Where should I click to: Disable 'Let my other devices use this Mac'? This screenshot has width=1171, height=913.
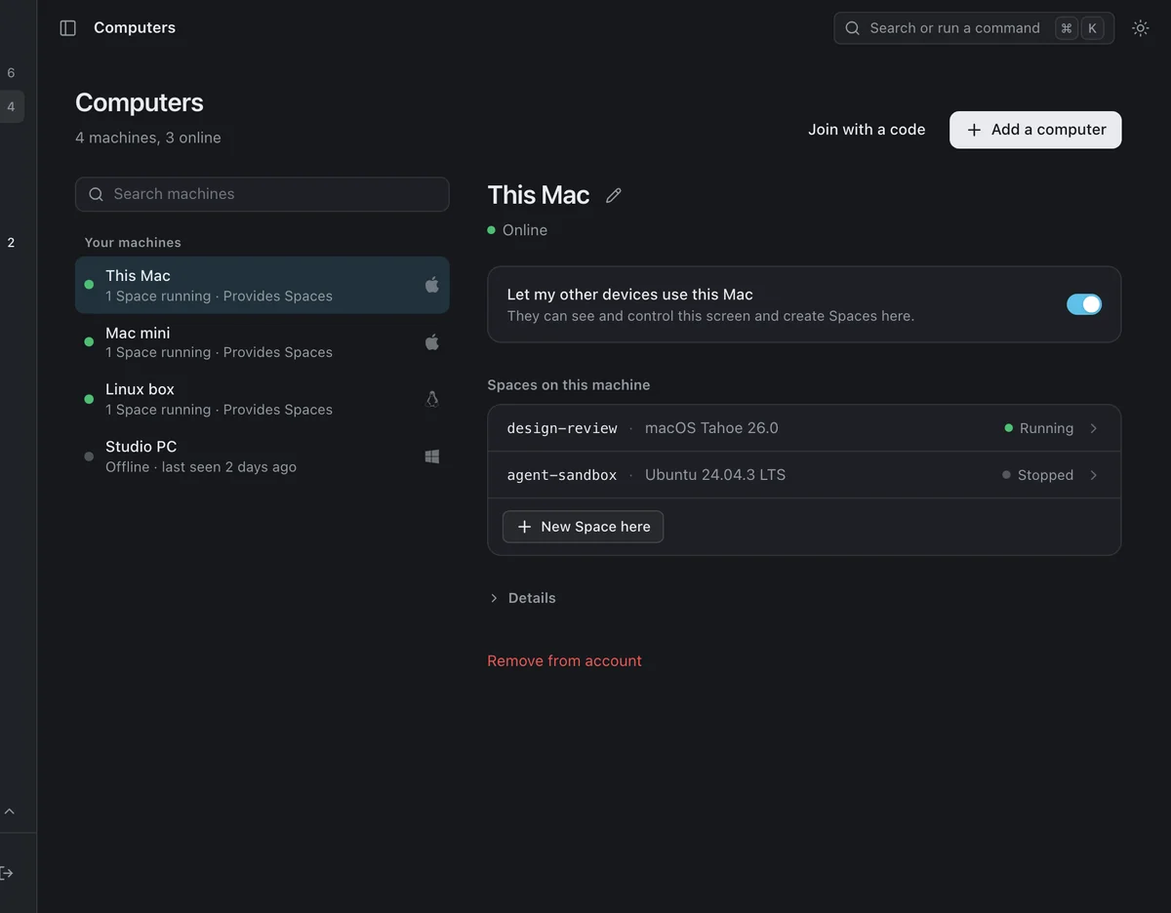click(1084, 304)
